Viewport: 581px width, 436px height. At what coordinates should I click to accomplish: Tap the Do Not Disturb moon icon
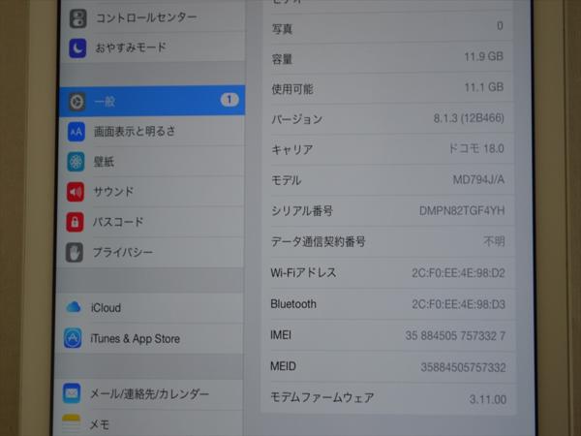(x=77, y=48)
